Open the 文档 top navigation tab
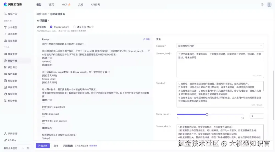The image size is (275, 152). pos(81,5)
